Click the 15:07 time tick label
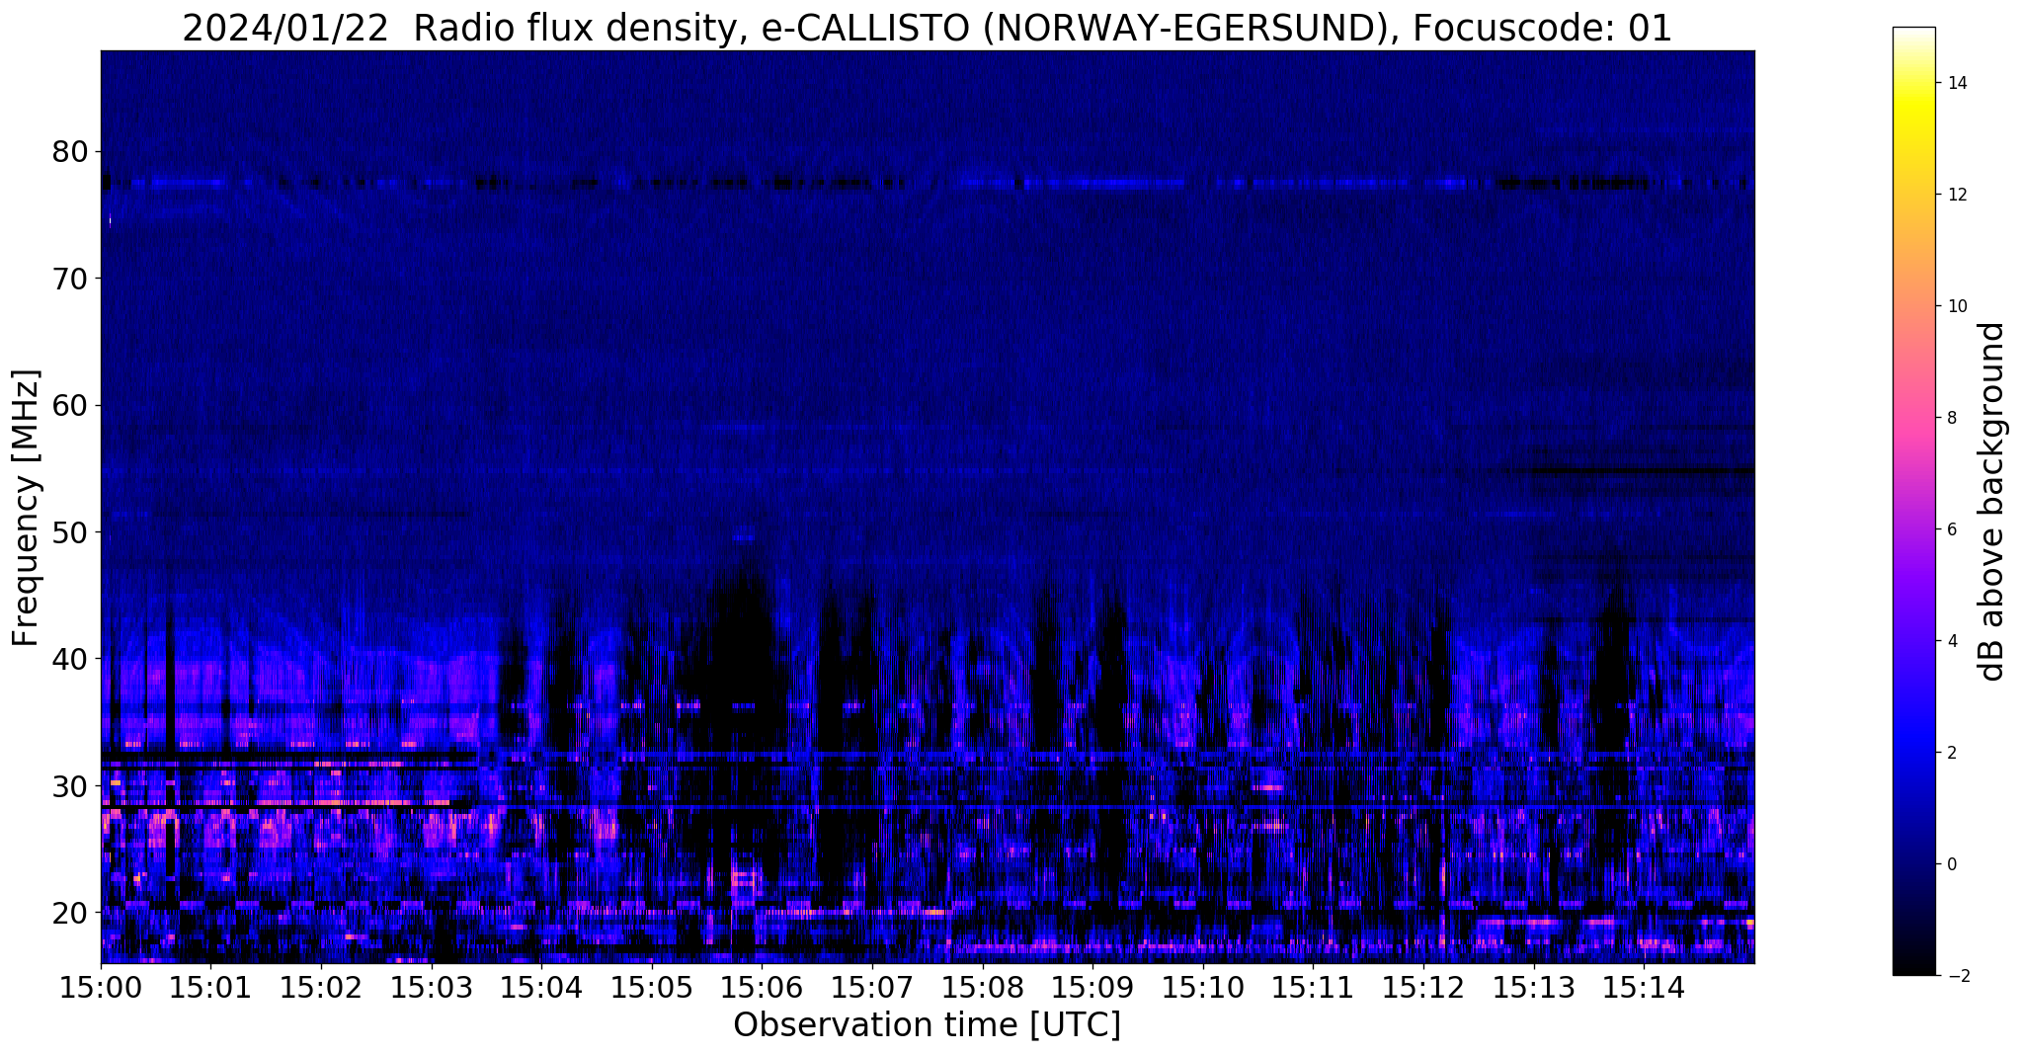The image size is (2022, 1054). [x=872, y=988]
